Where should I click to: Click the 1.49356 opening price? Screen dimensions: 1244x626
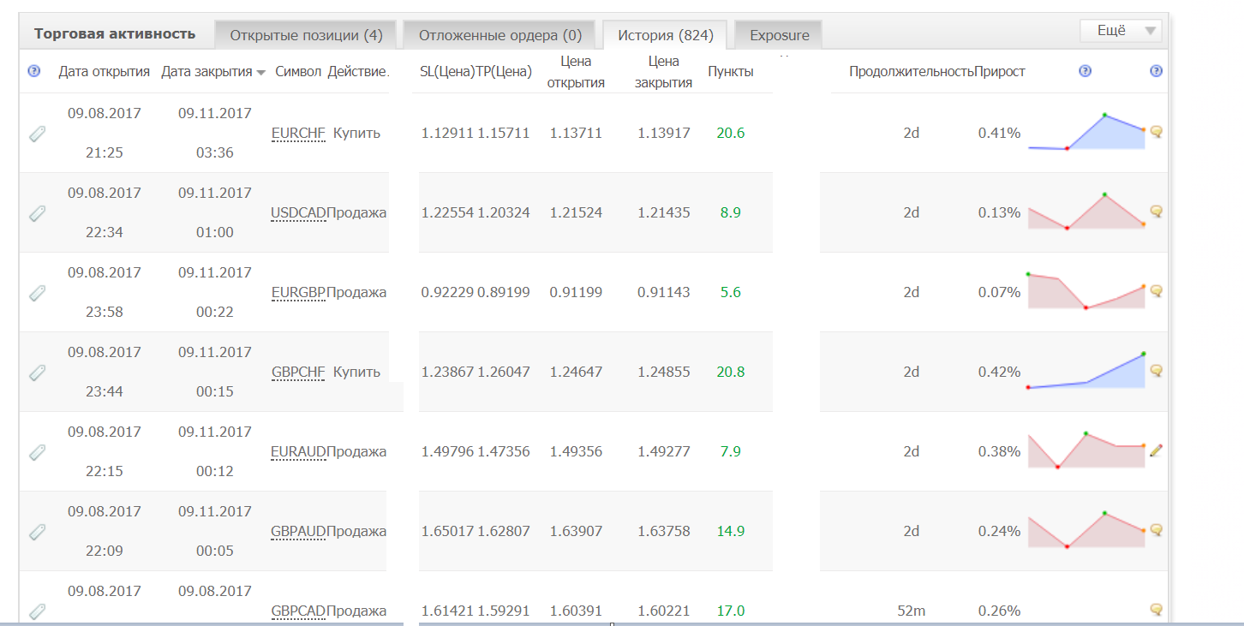coord(576,452)
